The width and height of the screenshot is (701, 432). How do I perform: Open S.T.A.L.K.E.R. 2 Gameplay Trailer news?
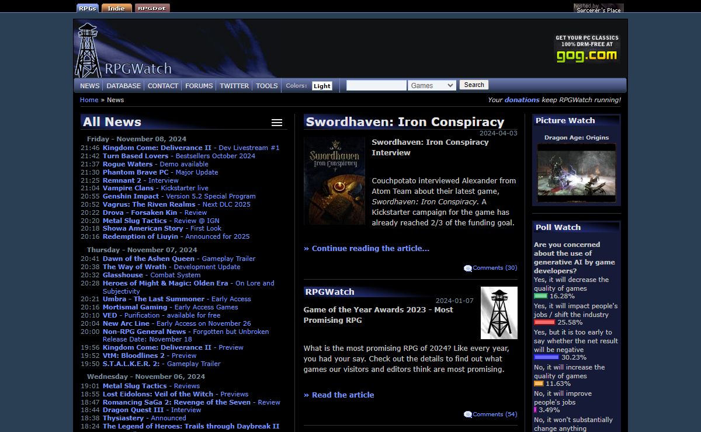pos(162,364)
